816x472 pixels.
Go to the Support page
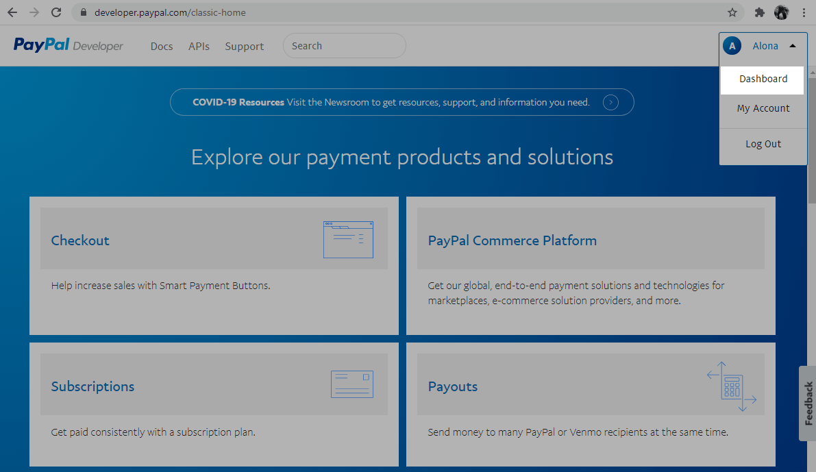click(x=244, y=47)
